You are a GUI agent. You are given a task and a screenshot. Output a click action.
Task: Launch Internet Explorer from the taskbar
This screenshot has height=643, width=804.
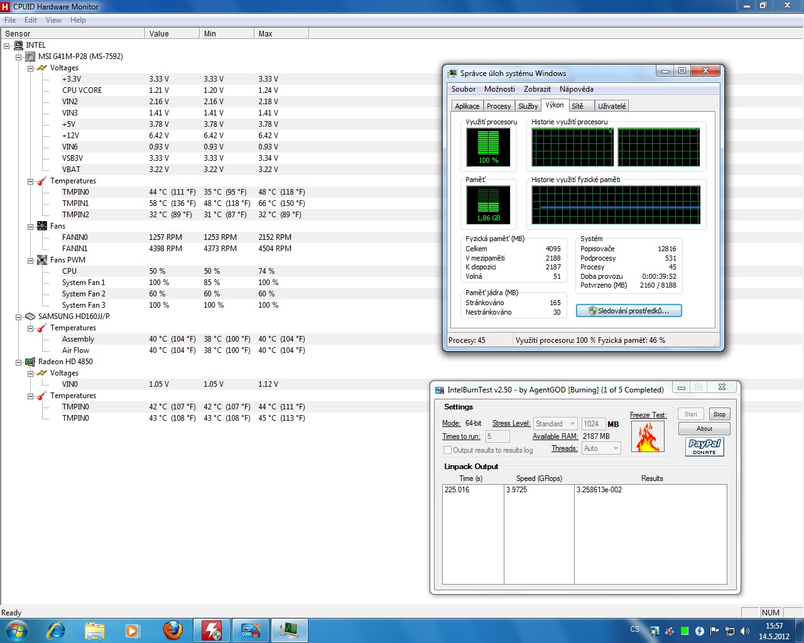click(57, 630)
